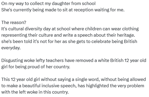Click the words 'speech about their heritage'
The width and height of the screenshot is (149, 97).
[x=106, y=35]
